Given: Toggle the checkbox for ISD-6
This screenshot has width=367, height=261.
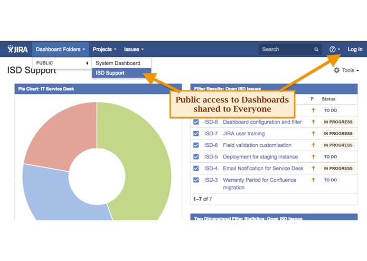Looking at the screenshot, I should [196, 145].
